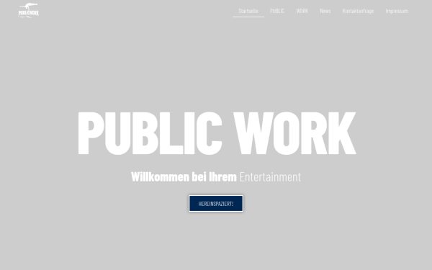Viewport: 432px width, 270px height.
Task: Visit the Impressum link
Action: point(397,11)
